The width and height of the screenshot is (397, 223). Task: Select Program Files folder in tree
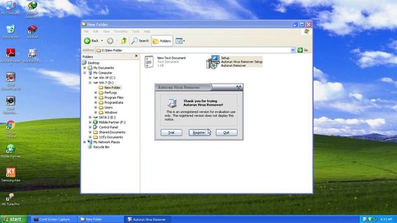click(114, 97)
